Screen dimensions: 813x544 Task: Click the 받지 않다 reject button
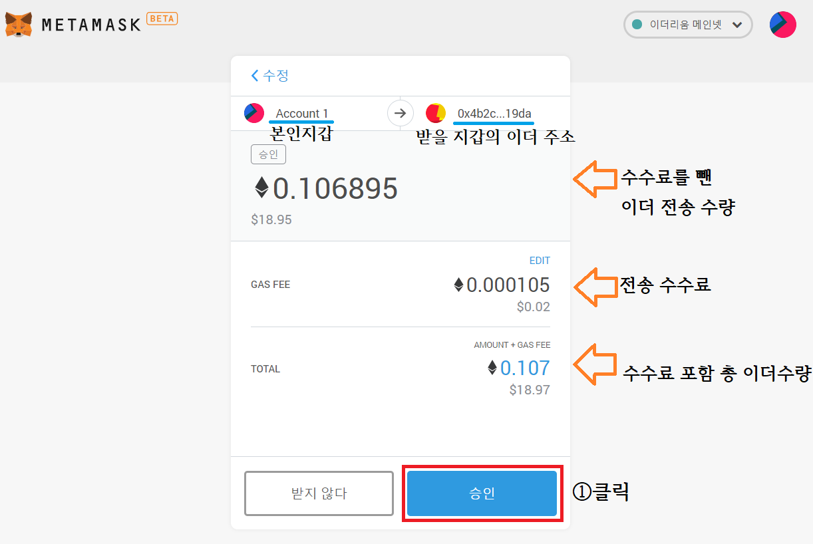[x=319, y=493]
